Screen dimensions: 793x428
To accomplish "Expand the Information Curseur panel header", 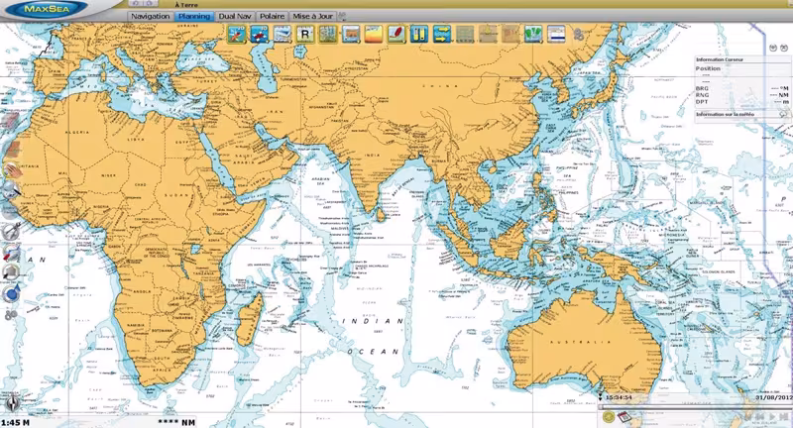I will pos(741,59).
